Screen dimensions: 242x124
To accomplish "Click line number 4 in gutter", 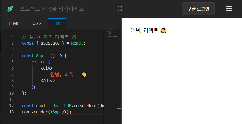I will [13, 56].
